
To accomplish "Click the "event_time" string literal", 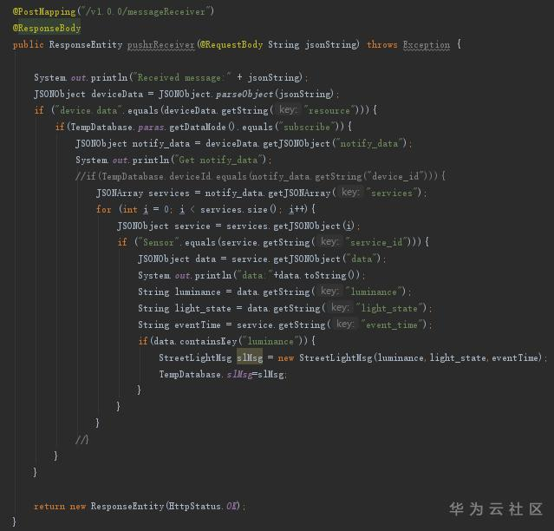I will tap(392, 324).
